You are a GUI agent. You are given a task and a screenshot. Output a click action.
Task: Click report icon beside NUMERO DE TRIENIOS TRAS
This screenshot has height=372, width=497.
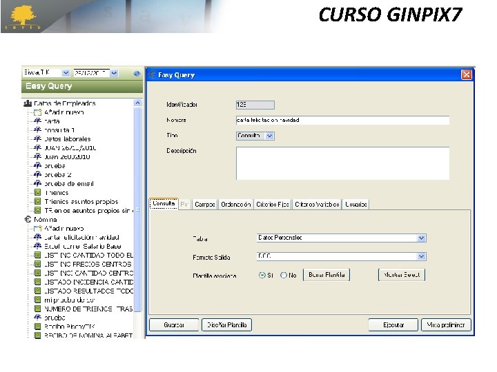tap(37, 309)
